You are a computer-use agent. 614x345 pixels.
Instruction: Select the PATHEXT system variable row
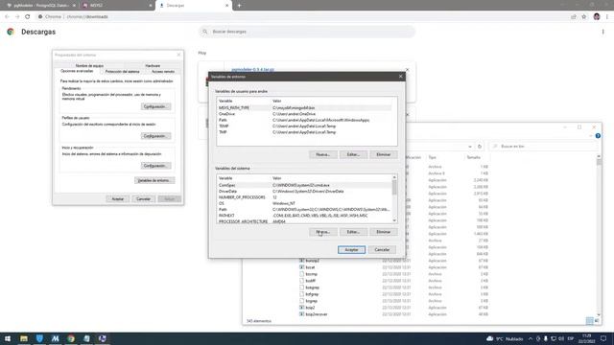click(x=304, y=216)
